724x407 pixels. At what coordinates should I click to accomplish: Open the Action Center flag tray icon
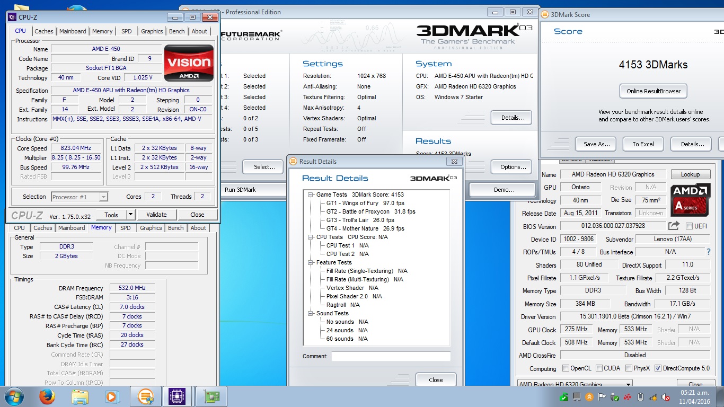[x=602, y=396]
